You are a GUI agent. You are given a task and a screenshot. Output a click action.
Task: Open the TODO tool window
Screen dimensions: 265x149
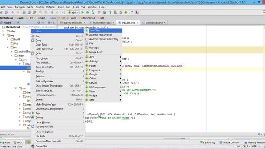(18, 142)
